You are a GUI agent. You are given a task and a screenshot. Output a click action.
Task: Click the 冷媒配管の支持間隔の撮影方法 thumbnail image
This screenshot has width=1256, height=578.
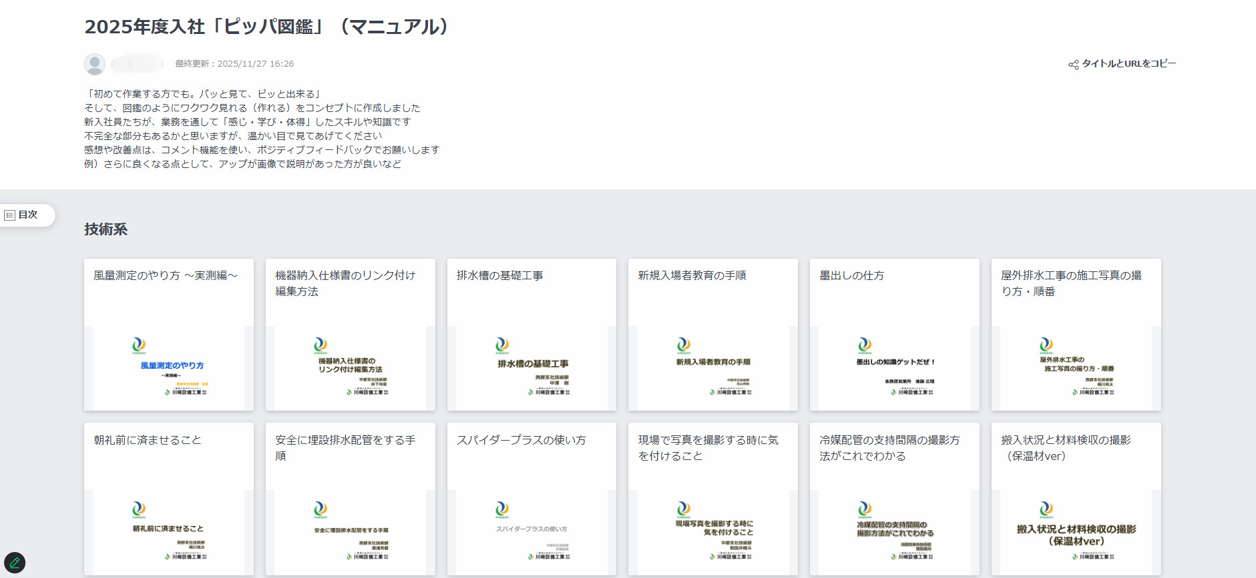point(895,532)
